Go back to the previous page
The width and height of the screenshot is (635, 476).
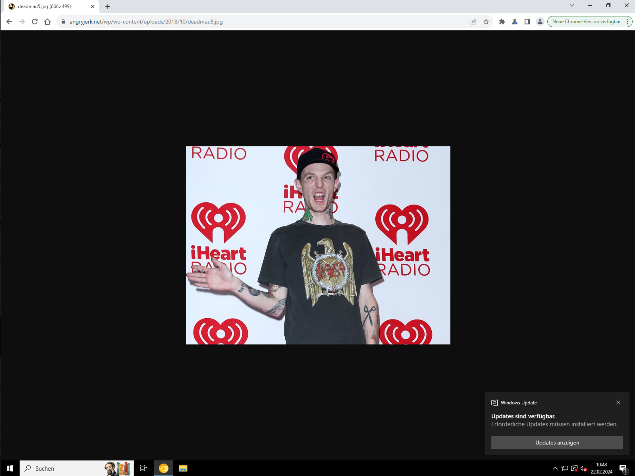coord(9,22)
